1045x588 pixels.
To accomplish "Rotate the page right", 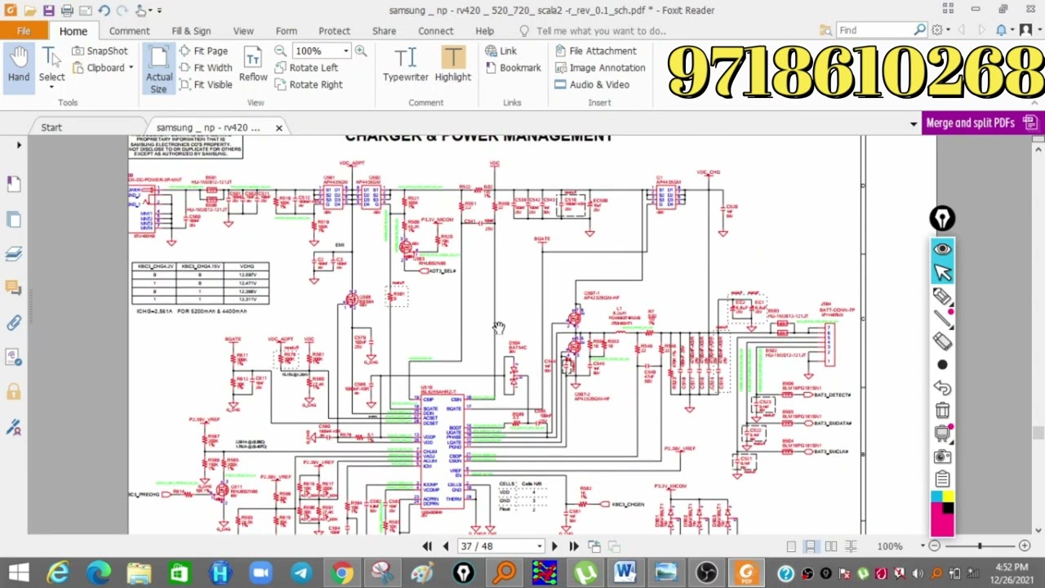I will coord(309,85).
